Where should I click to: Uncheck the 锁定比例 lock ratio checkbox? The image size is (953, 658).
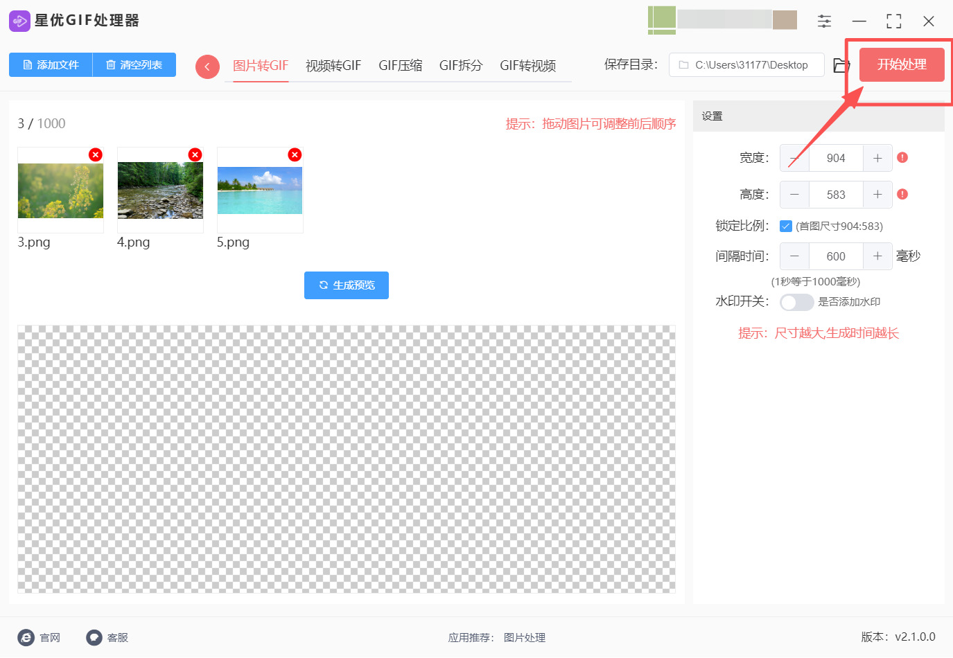click(x=787, y=225)
